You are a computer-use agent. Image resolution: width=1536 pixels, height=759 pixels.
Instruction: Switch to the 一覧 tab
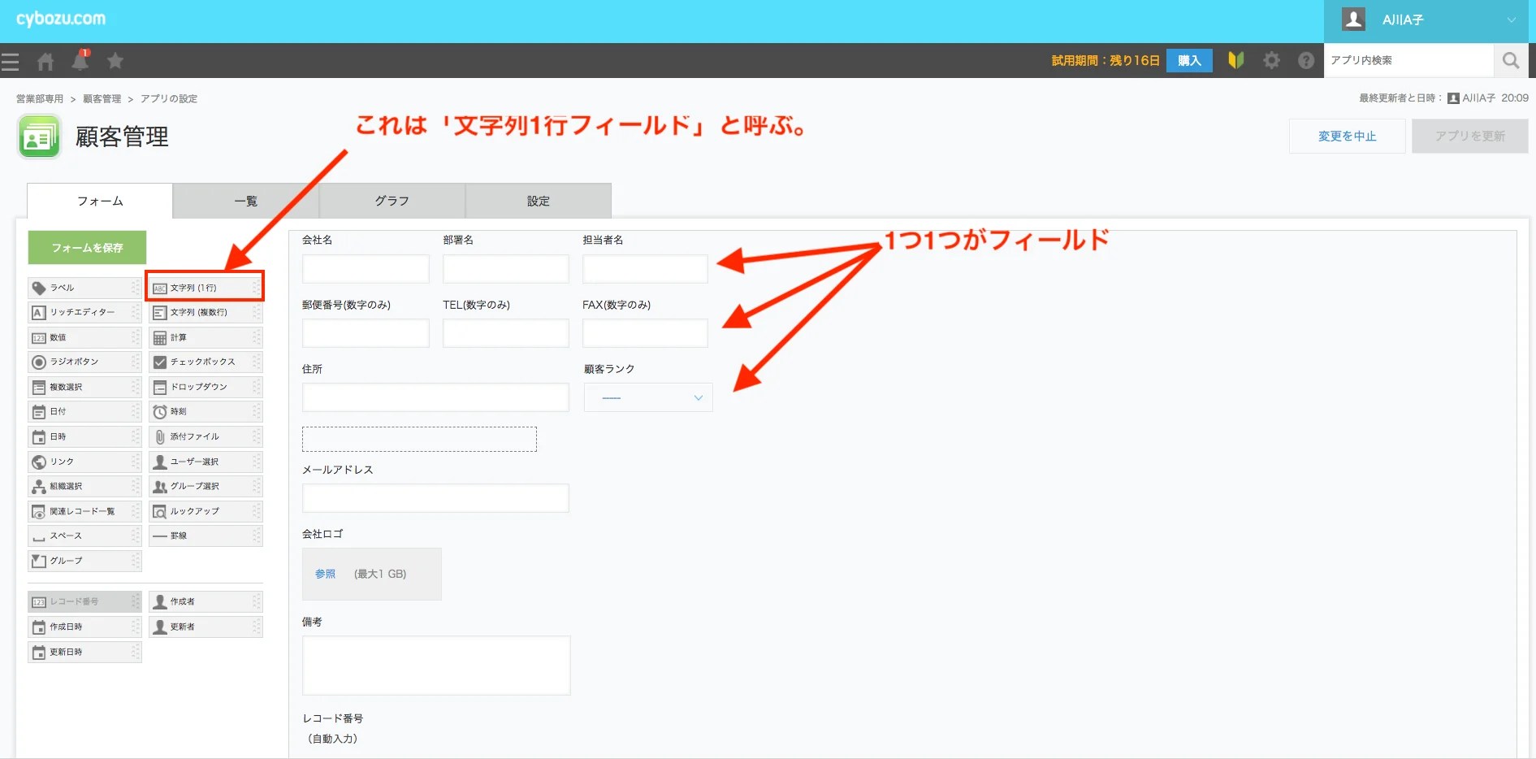(245, 201)
